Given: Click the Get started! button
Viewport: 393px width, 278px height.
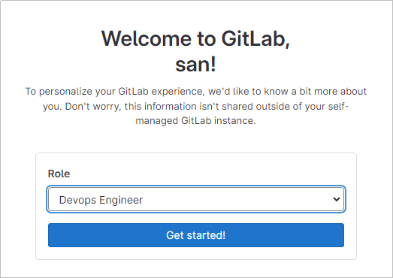Looking at the screenshot, I should pyautogui.click(x=196, y=235).
